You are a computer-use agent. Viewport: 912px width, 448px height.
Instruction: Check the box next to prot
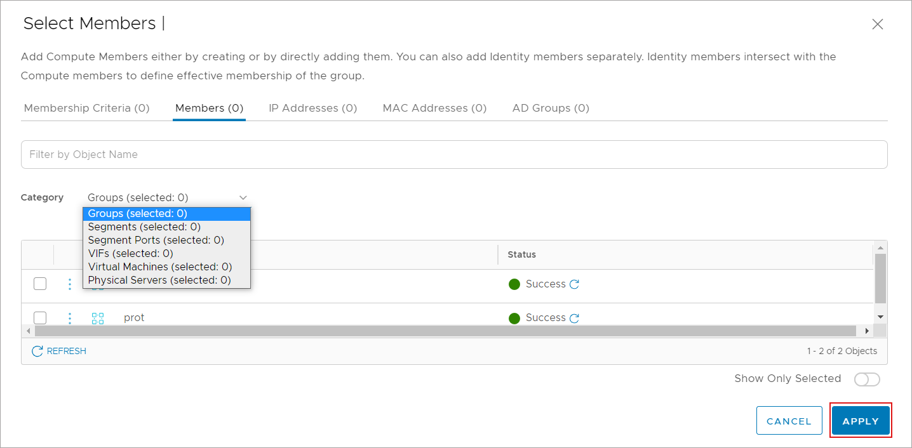coord(40,318)
